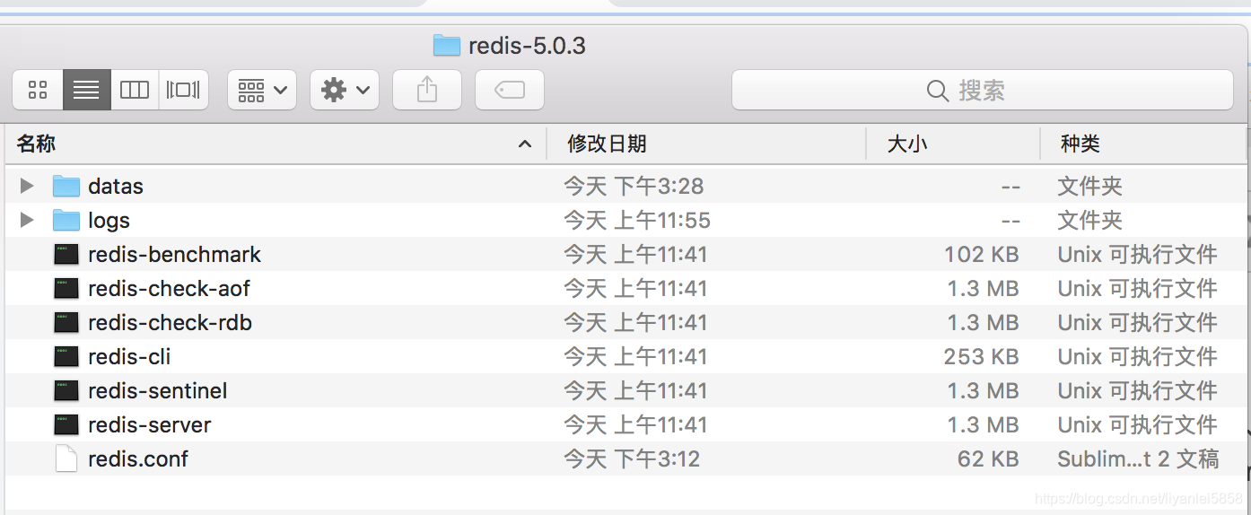1251x515 pixels.
Task: Open the item arrangement dropdown
Action: pyautogui.click(x=262, y=90)
